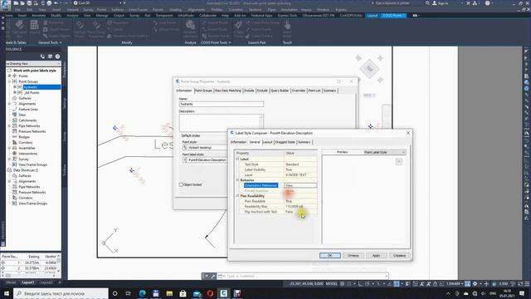The width and height of the screenshot is (531, 299).
Task: Click the Cortana circle icon
Action: pos(114,293)
